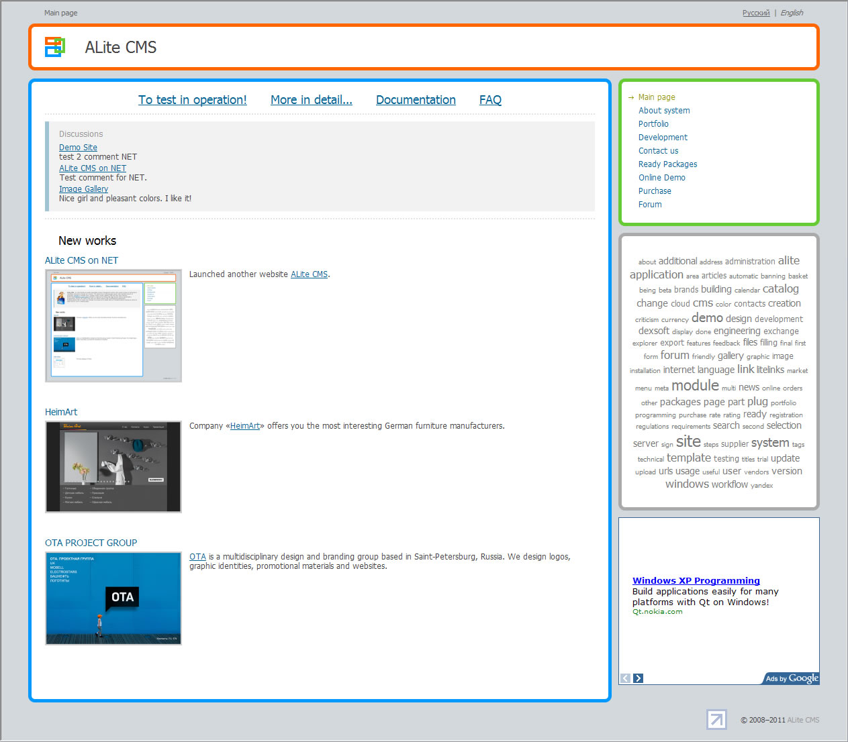This screenshot has width=848, height=742.
Task: Click the 'demo' tag in tag cloud
Action: (707, 317)
